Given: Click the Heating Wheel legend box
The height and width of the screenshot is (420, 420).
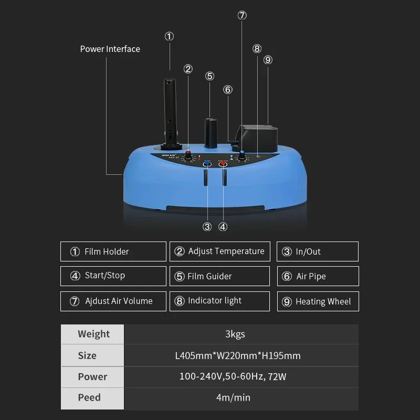Looking at the screenshot, I should (318, 301).
